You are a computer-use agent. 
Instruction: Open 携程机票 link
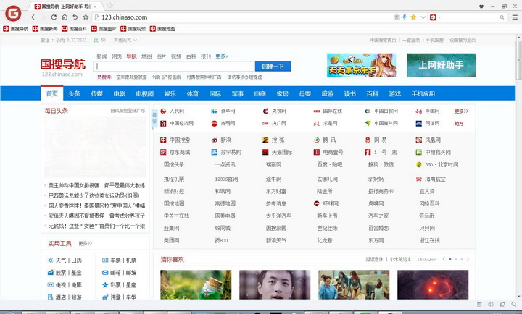tap(174, 179)
